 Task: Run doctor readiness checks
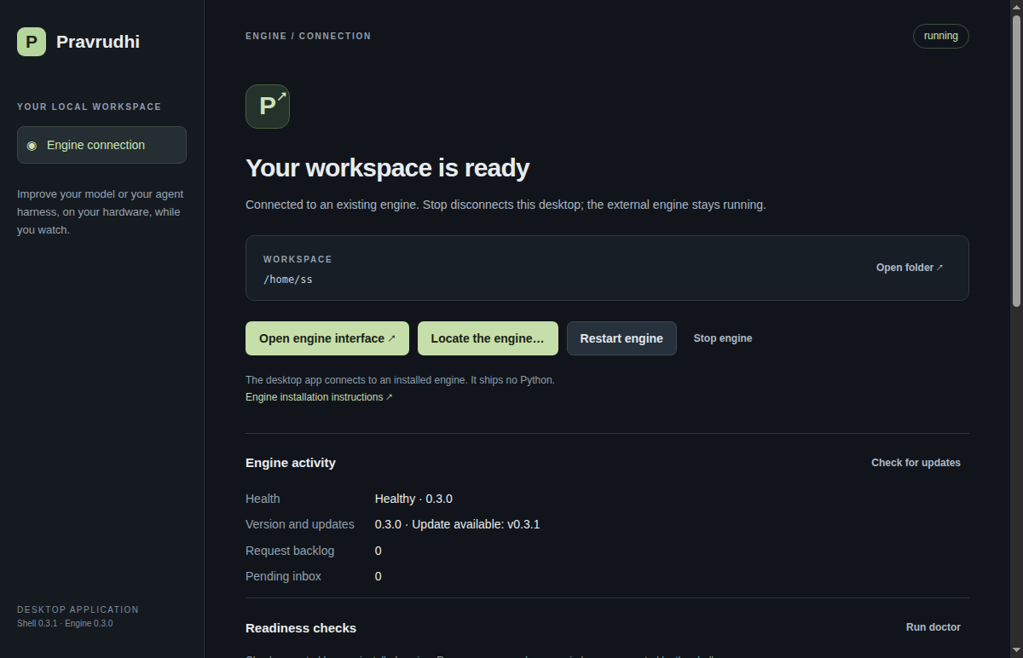click(933, 627)
